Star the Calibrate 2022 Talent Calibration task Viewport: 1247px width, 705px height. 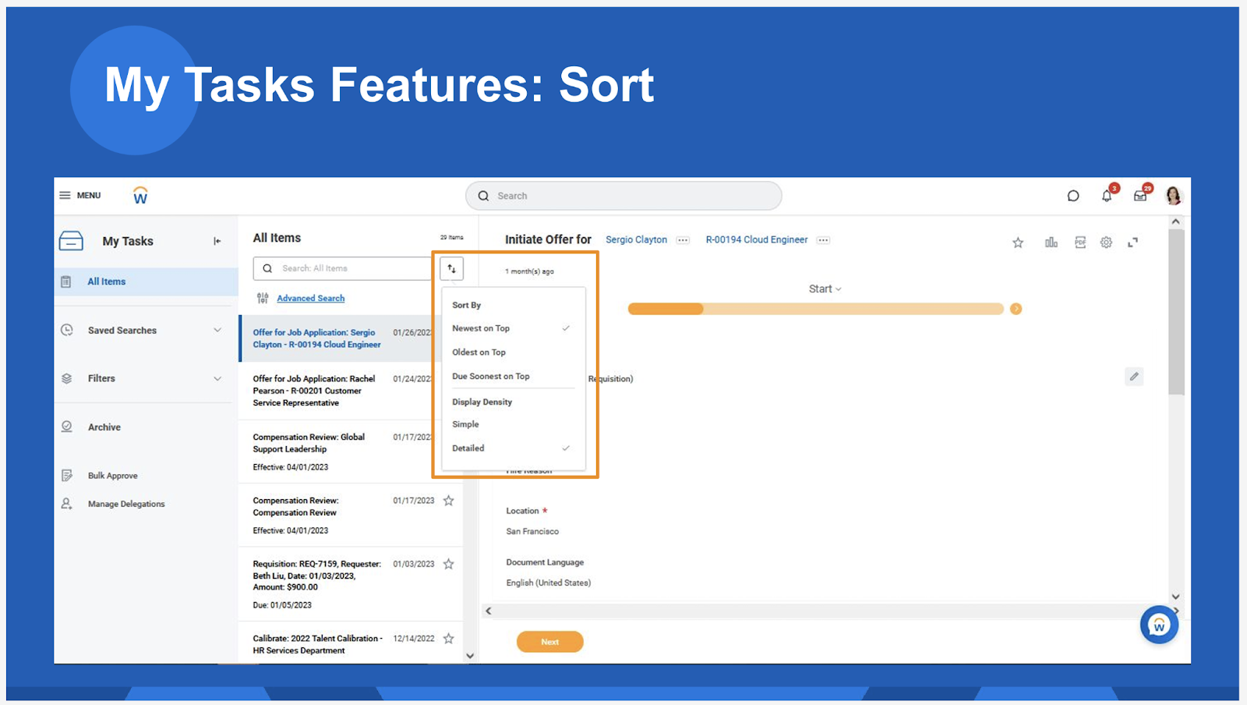point(449,639)
